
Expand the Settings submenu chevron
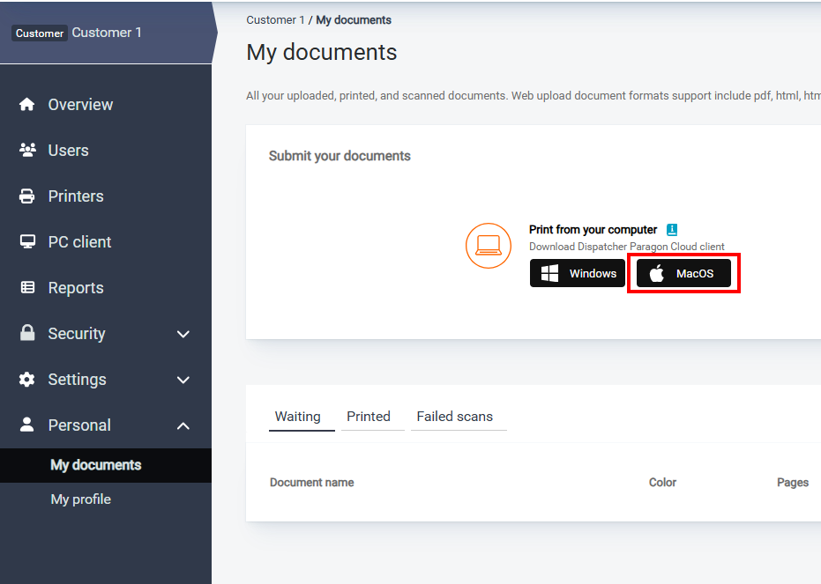click(x=183, y=380)
